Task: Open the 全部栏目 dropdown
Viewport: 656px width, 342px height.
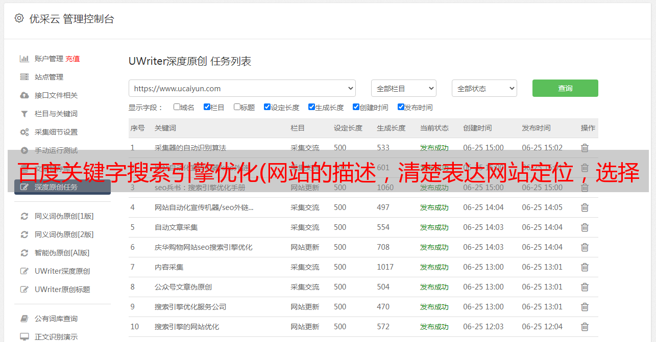Action: point(403,88)
